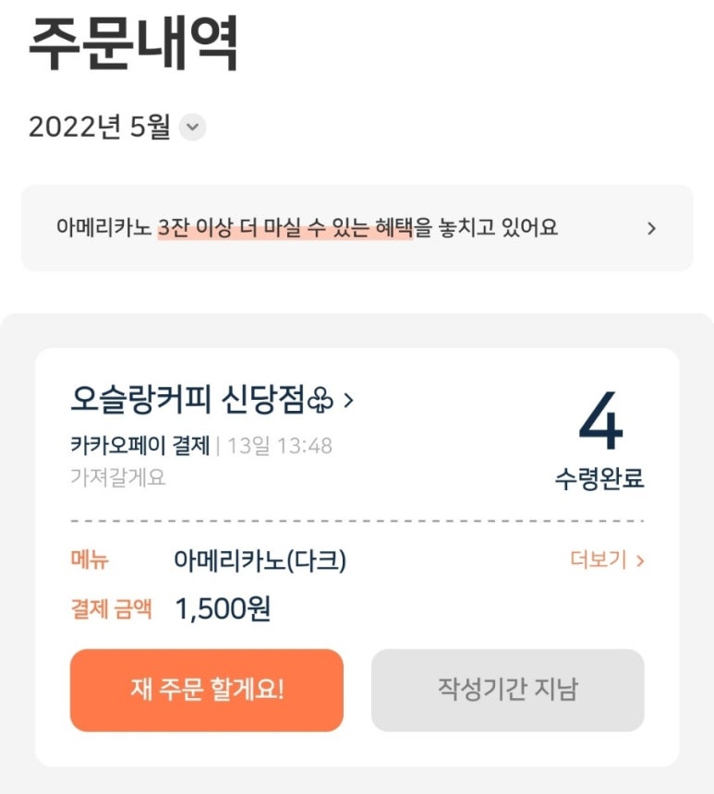The width and height of the screenshot is (714, 794).
Task: Click the clover icon next to 신당점
Action: [x=321, y=401]
